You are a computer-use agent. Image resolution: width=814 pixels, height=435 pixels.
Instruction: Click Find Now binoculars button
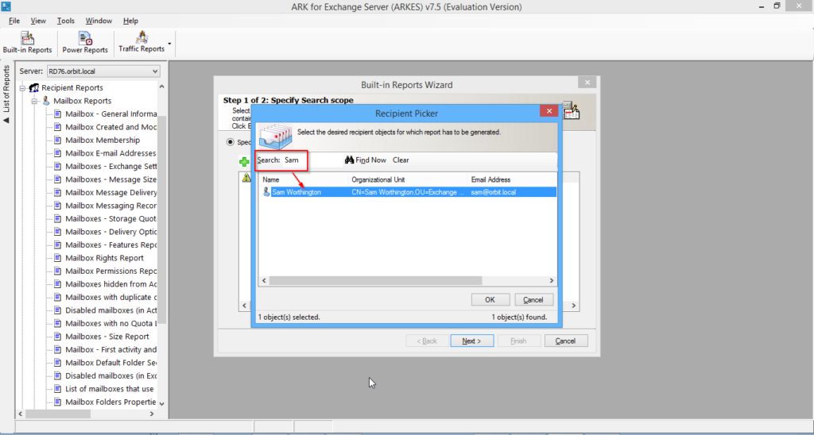366,160
